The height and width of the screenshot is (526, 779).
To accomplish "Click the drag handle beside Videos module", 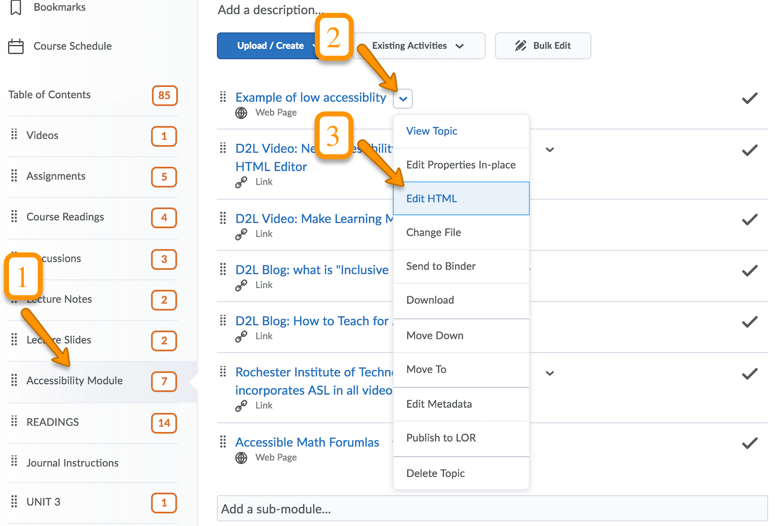I will pyautogui.click(x=14, y=134).
